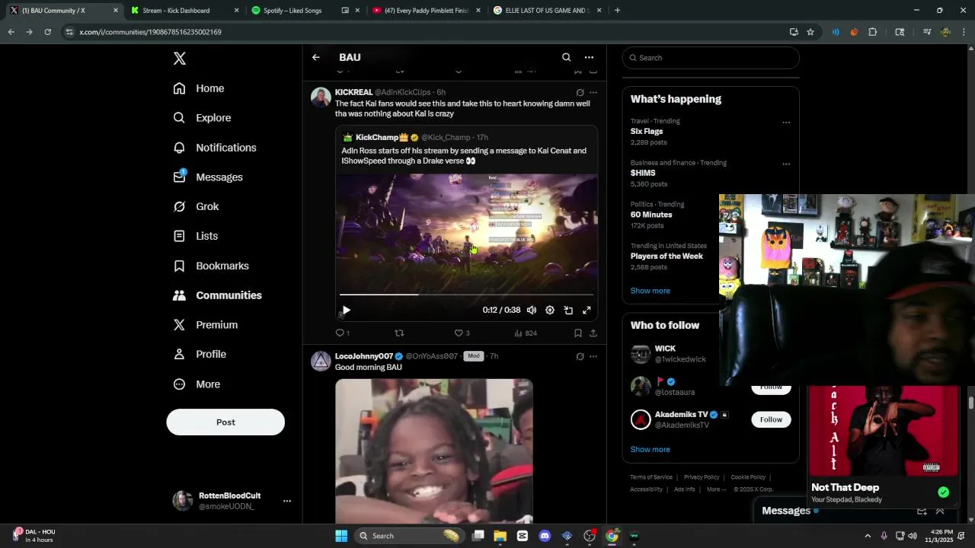Bookmark this page with star
This screenshot has width=975, height=548.
point(810,32)
